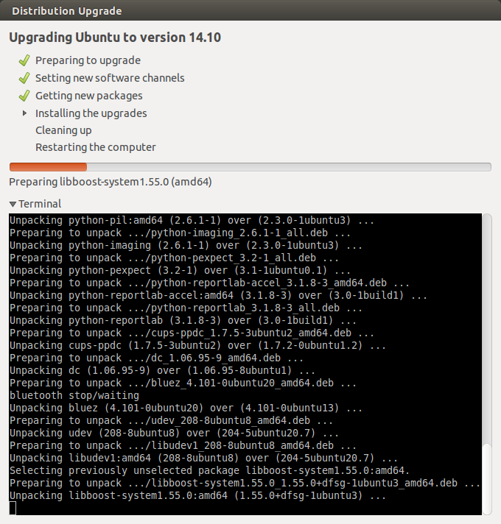
Task: Click the Terminal label
Action: click(40, 204)
